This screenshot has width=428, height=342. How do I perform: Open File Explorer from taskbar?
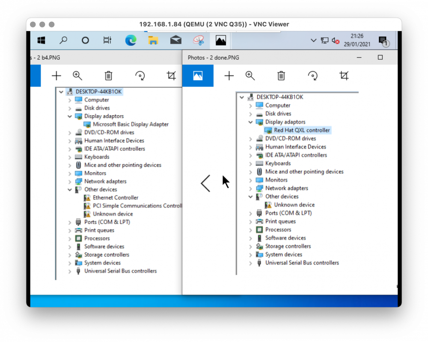point(153,40)
